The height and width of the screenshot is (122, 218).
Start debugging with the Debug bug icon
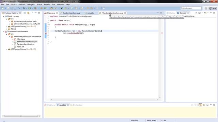click(24, 8)
